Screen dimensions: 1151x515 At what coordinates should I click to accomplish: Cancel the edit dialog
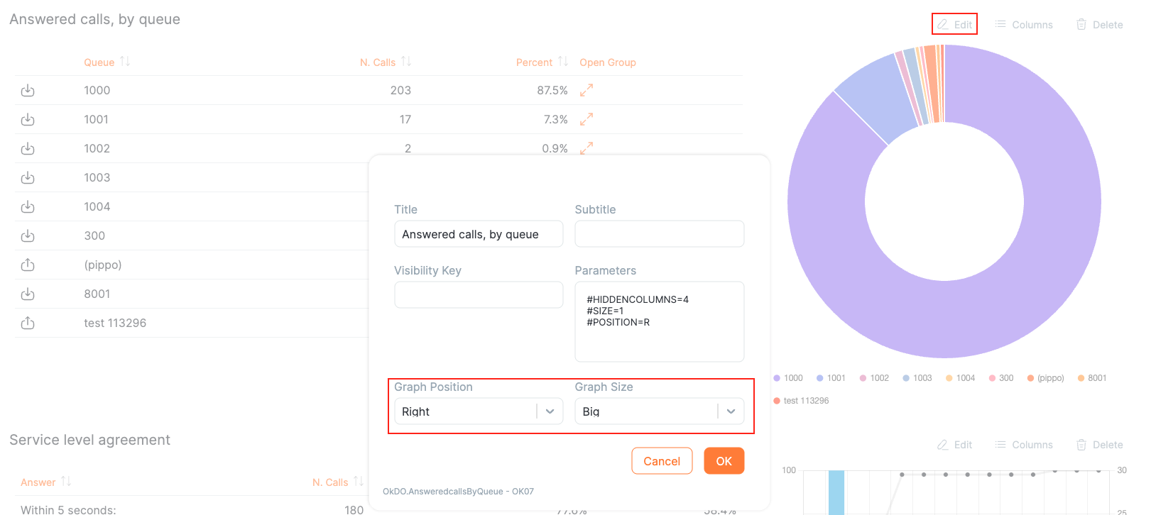point(662,461)
